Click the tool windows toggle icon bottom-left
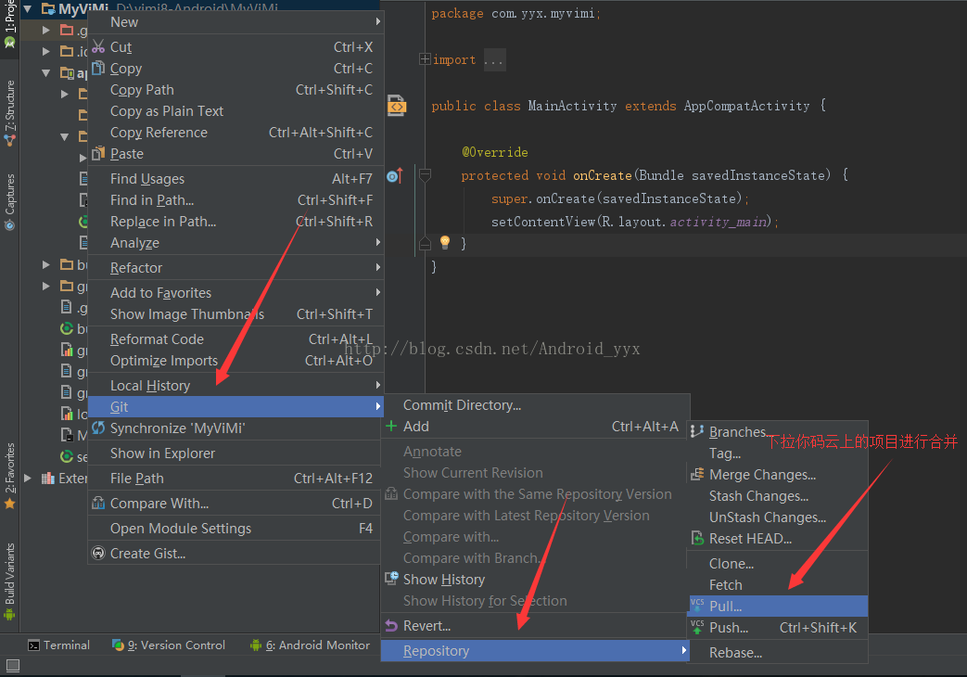 click(12, 665)
